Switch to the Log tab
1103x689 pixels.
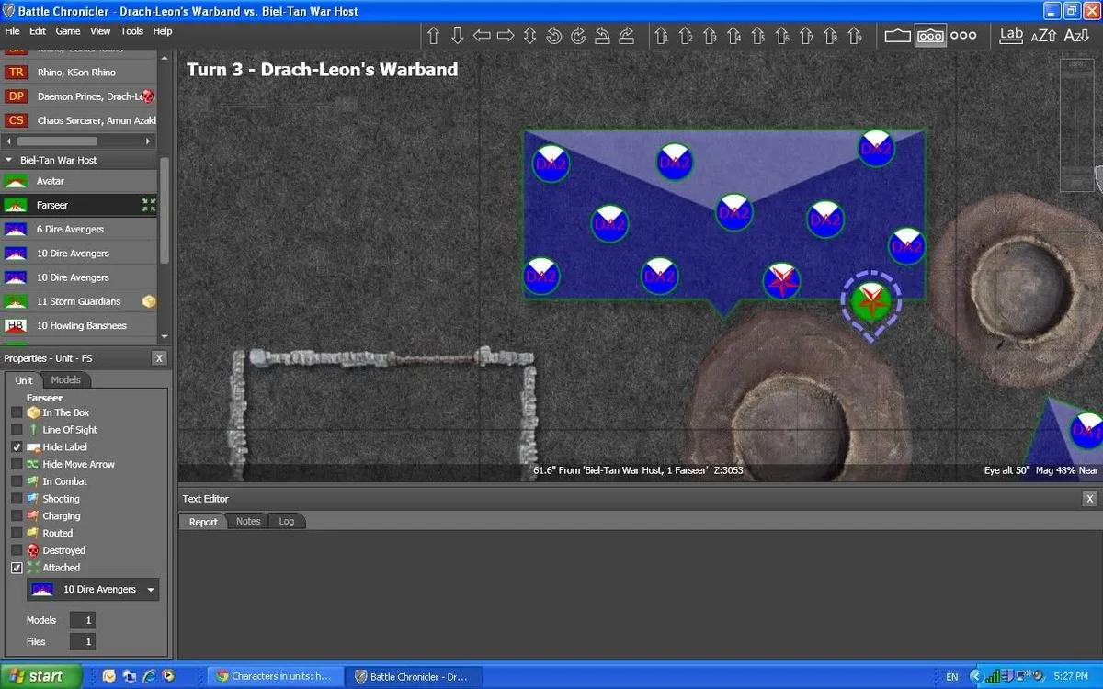[287, 521]
